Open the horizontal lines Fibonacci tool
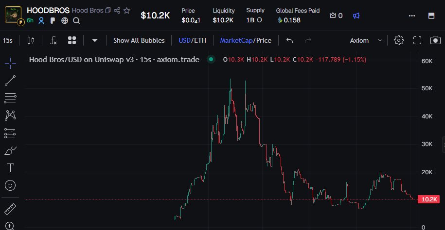The image size is (445, 230). click(x=10, y=98)
